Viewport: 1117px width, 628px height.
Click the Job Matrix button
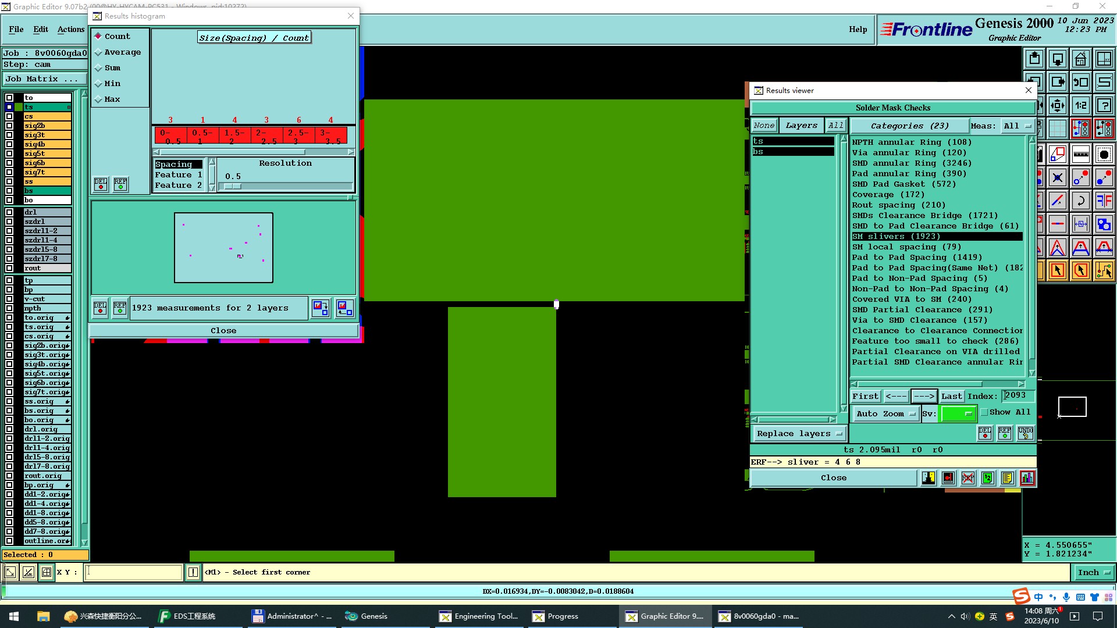[44, 79]
